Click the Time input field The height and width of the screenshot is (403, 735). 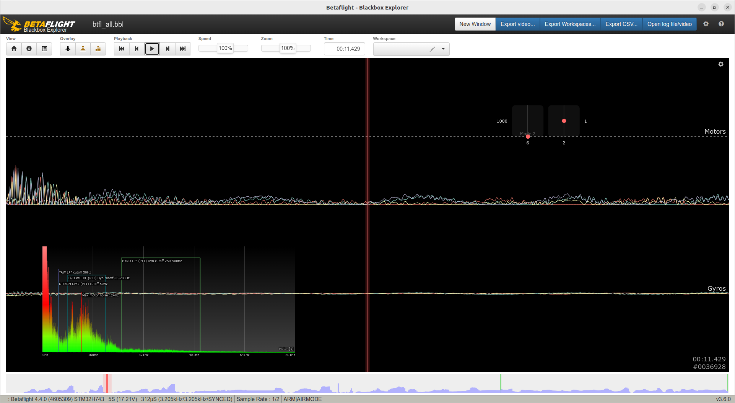[x=345, y=49]
